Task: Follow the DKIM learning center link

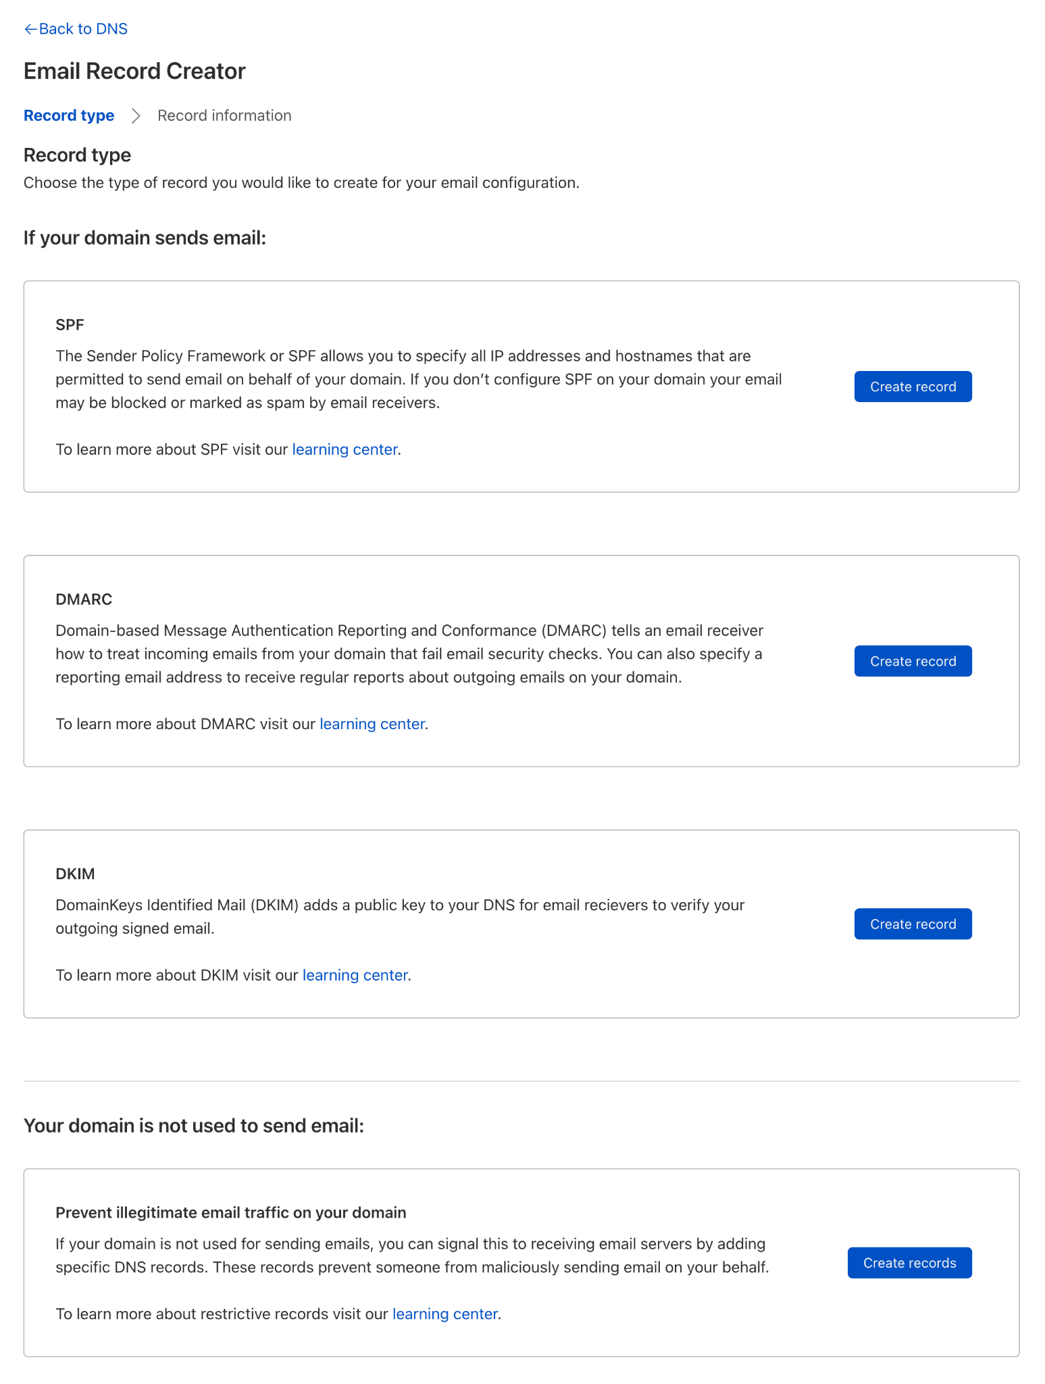Action: pyautogui.click(x=355, y=975)
